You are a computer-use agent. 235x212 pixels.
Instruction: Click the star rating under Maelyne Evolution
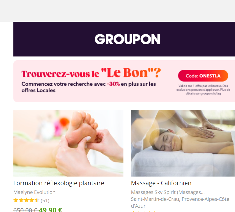[x=26, y=200]
